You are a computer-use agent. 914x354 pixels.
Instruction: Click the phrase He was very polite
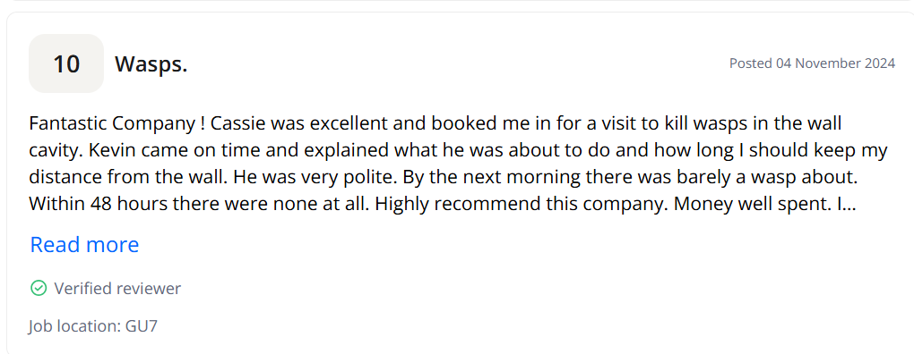click(x=316, y=178)
